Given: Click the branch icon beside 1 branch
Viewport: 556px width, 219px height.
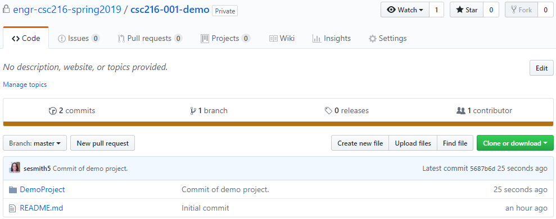Looking at the screenshot, I should pos(193,111).
